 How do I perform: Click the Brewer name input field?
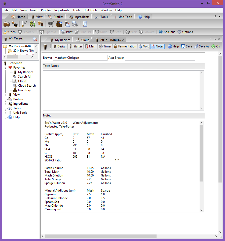pos(80,58)
